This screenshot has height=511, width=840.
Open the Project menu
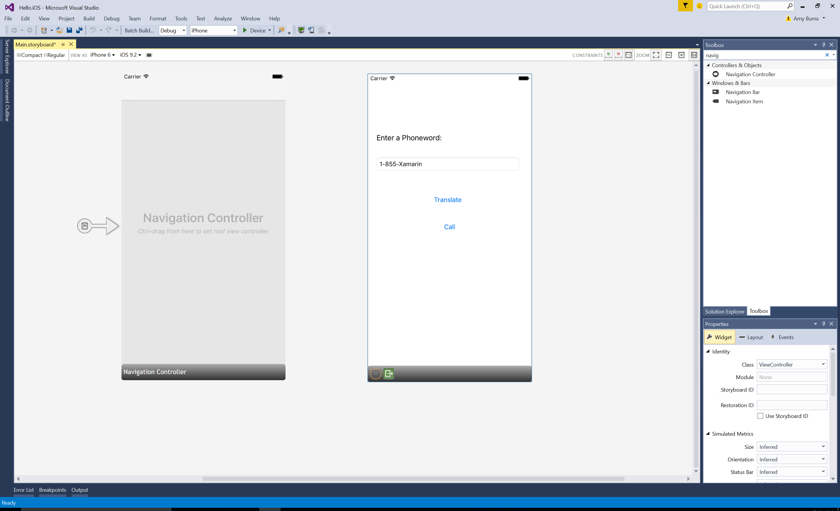pos(66,18)
